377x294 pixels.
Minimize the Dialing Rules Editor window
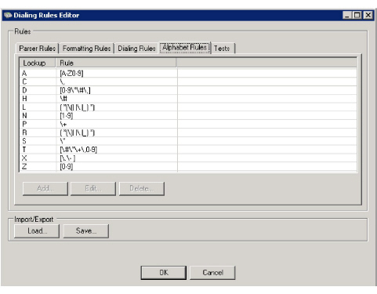(346, 15)
